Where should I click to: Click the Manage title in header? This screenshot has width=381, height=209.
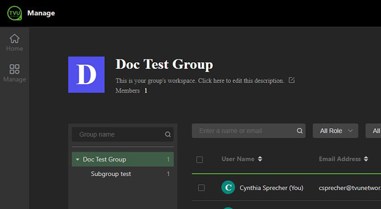[41, 13]
